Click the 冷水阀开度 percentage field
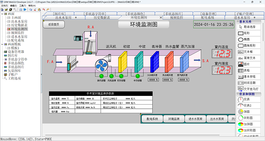The image size is (265, 141). (x=153, y=80)
